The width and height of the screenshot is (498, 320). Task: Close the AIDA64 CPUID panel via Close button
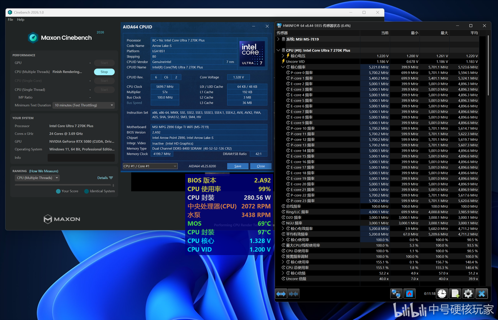pyautogui.click(x=261, y=166)
